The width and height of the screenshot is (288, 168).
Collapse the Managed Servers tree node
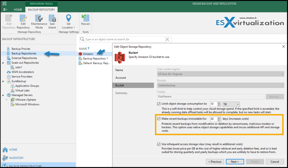3,95
